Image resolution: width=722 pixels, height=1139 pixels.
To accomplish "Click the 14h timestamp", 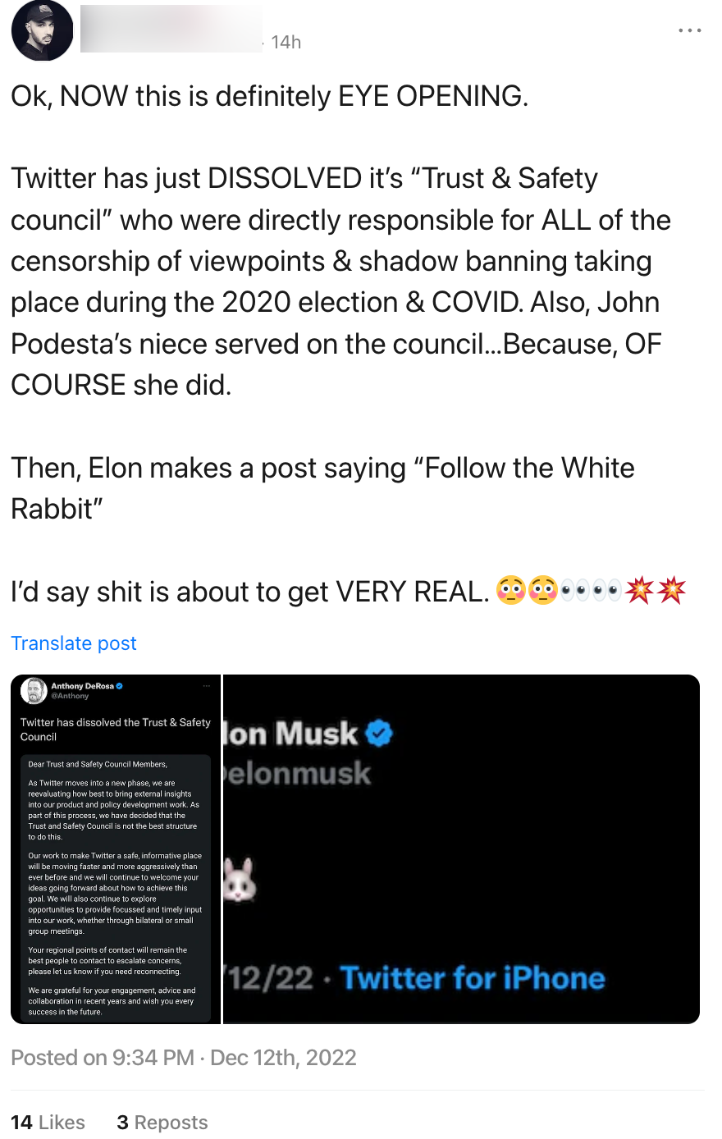I will tap(286, 42).
